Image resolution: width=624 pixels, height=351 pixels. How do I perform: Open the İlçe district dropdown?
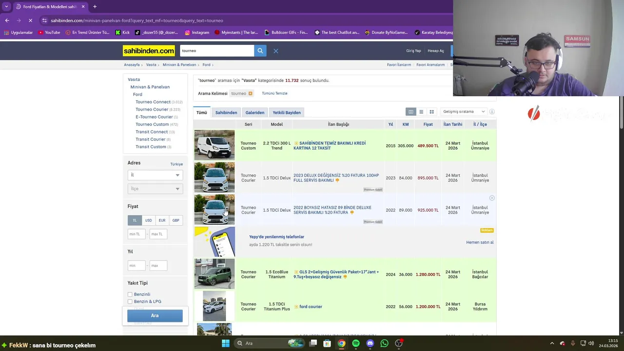pos(155,189)
